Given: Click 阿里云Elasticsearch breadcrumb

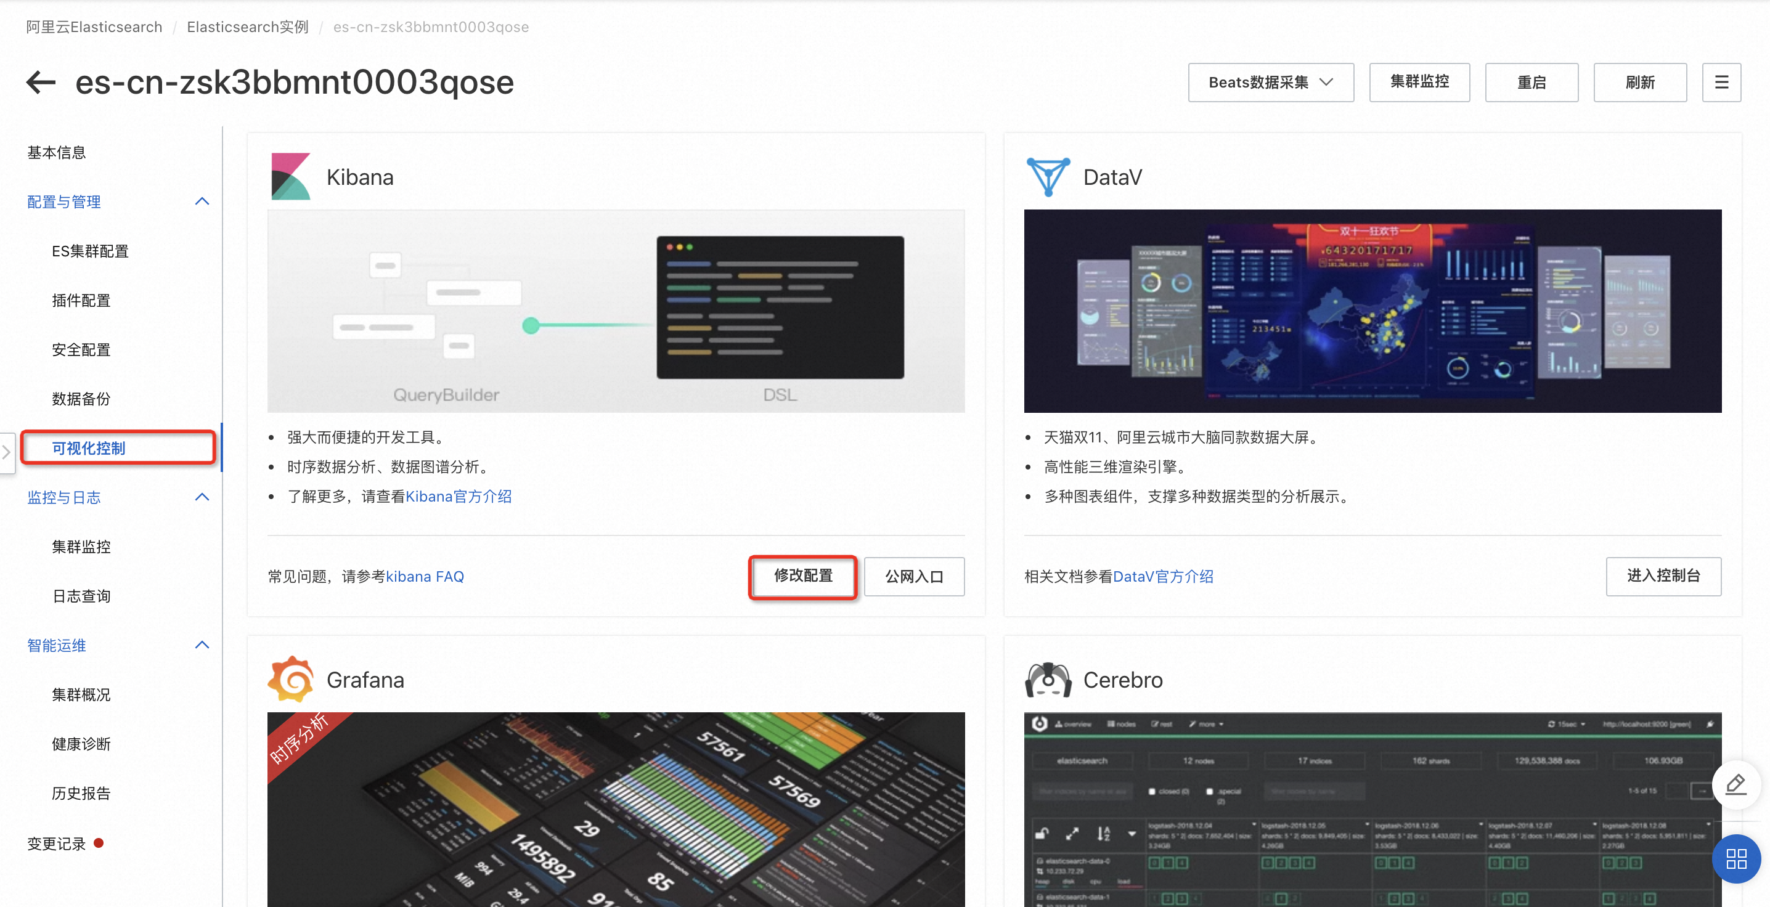Looking at the screenshot, I should pos(94,26).
